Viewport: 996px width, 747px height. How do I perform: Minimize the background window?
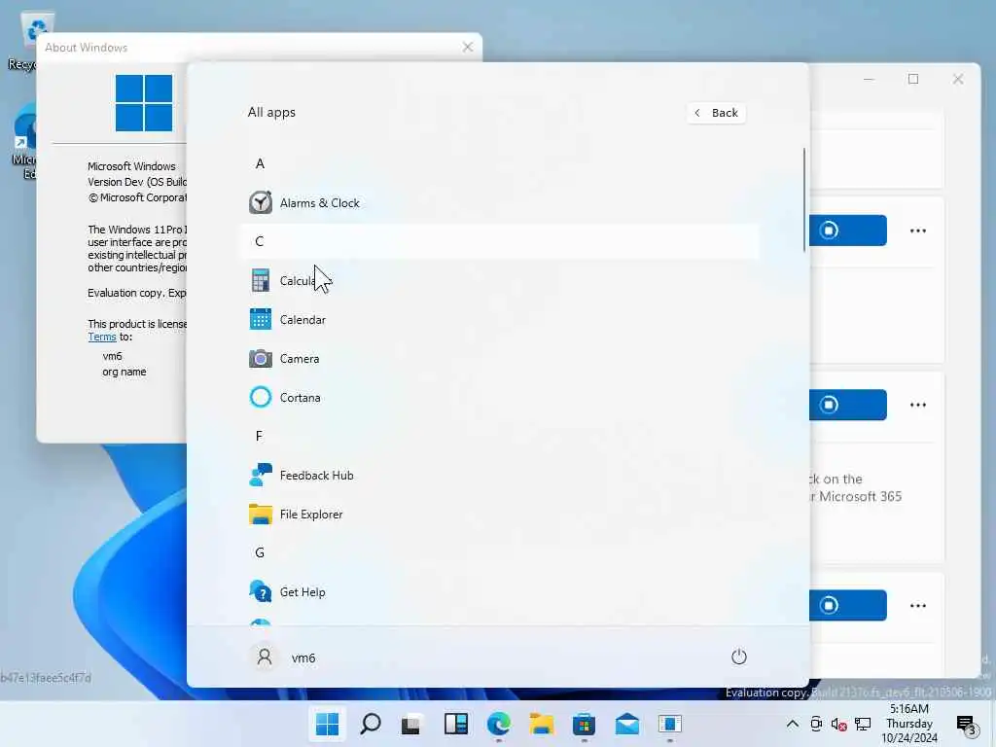(869, 79)
